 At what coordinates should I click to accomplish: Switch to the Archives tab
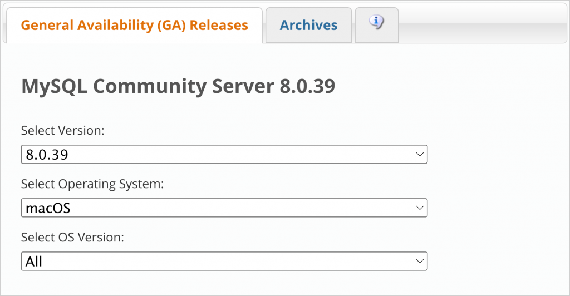click(x=308, y=25)
